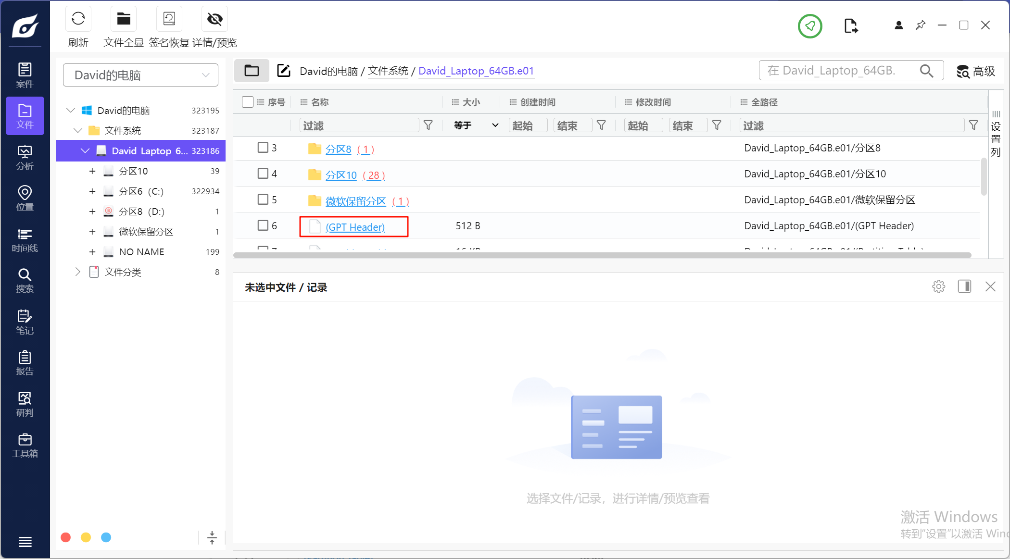Click the 刷新 refresh icon
The height and width of the screenshot is (559, 1010).
coord(78,19)
